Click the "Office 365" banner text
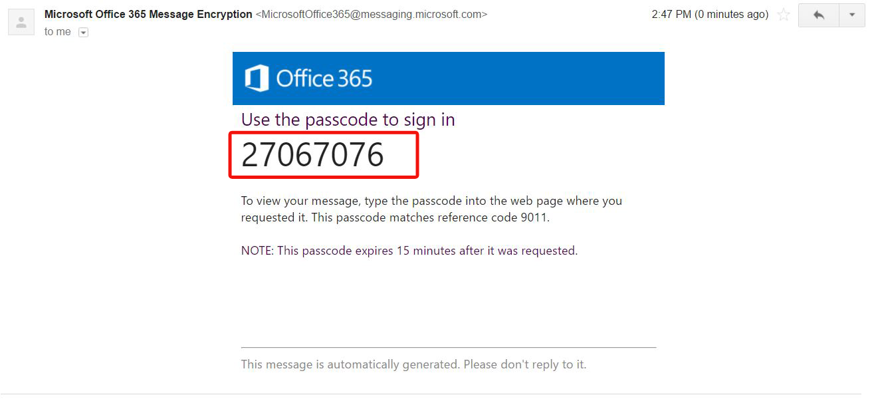The image size is (878, 401). coord(324,78)
